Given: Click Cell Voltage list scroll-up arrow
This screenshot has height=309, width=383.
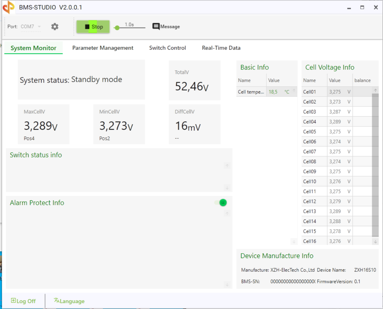Looking at the screenshot, I should click(375, 91).
